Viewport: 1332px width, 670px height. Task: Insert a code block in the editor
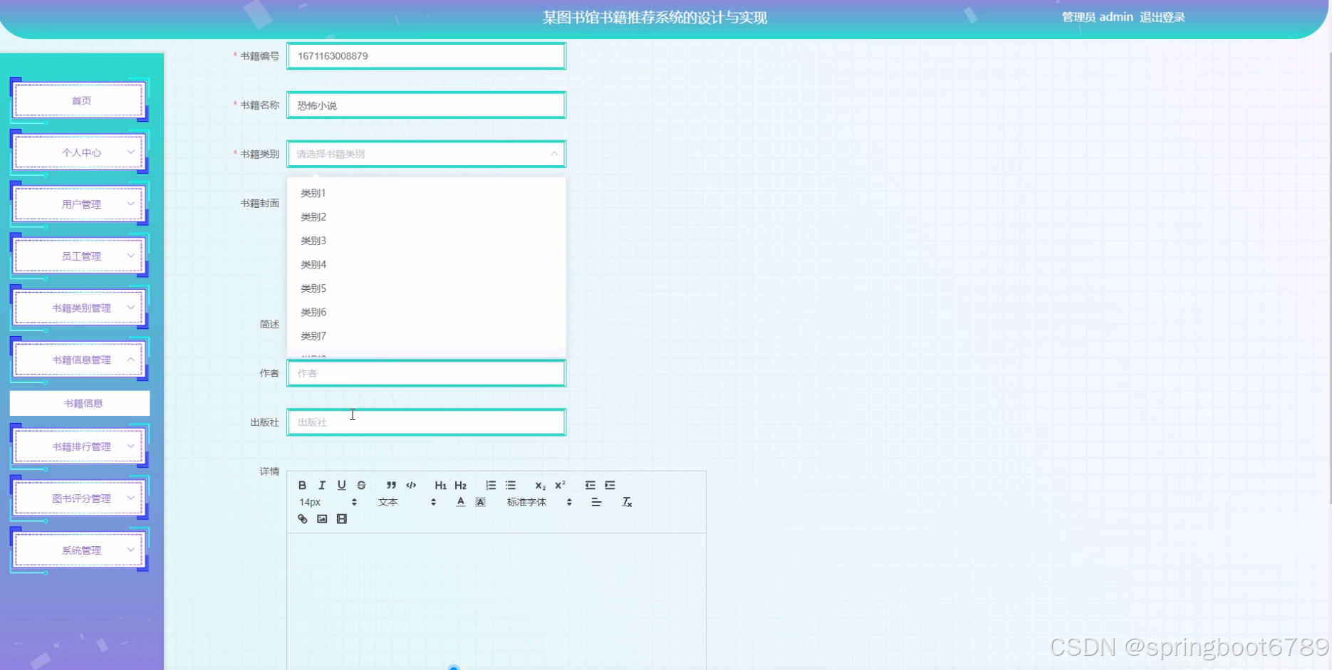[411, 485]
